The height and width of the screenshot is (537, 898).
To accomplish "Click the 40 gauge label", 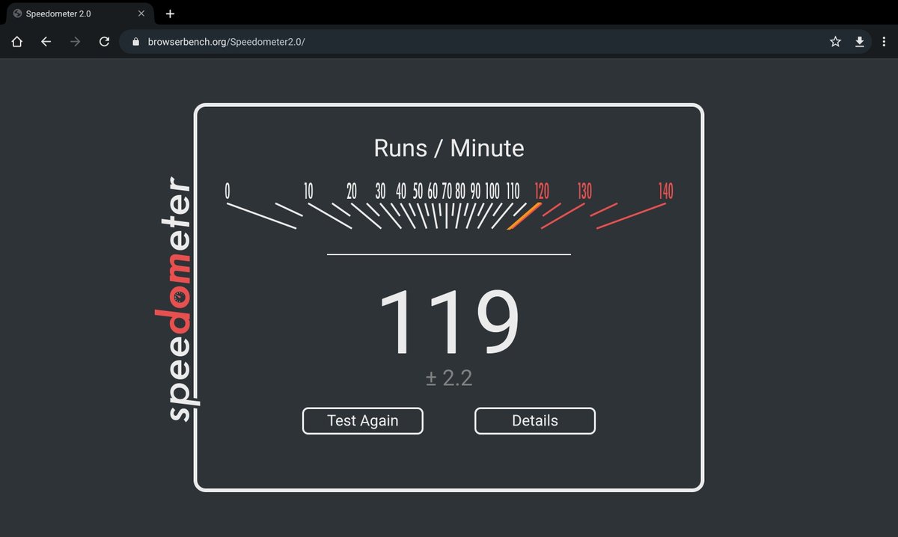I will [401, 191].
